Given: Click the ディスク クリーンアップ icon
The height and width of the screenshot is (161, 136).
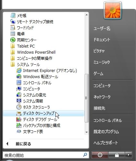Looking at the screenshot, I should click(19, 113).
